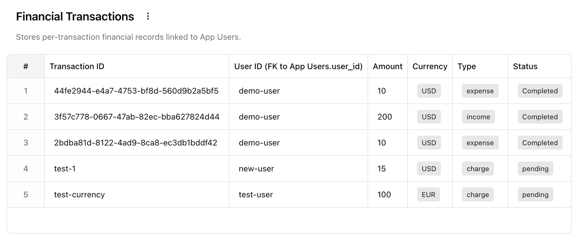Viewport: 579px width, 246px height.
Task: Click the Financial Transactions title
Action: point(75,17)
